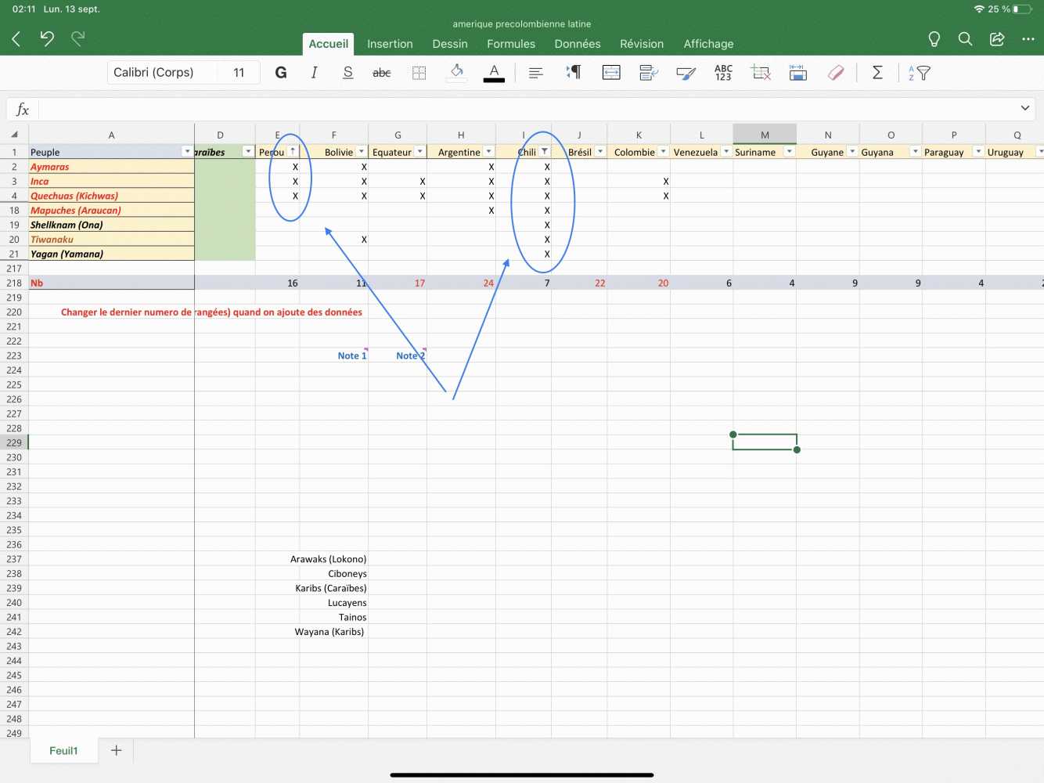Toggle strikethrough formatting
The width and height of the screenshot is (1044, 783).
[x=382, y=73]
